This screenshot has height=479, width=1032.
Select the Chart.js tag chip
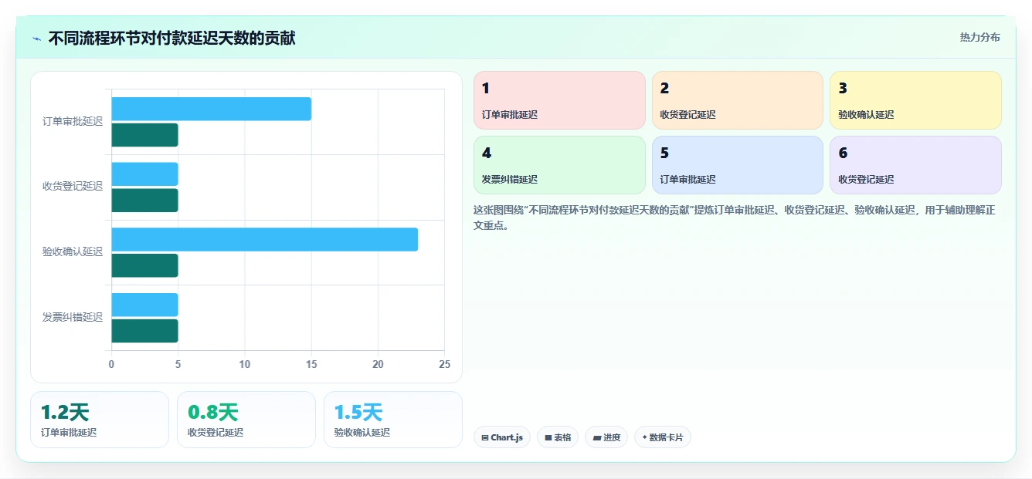point(502,437)
